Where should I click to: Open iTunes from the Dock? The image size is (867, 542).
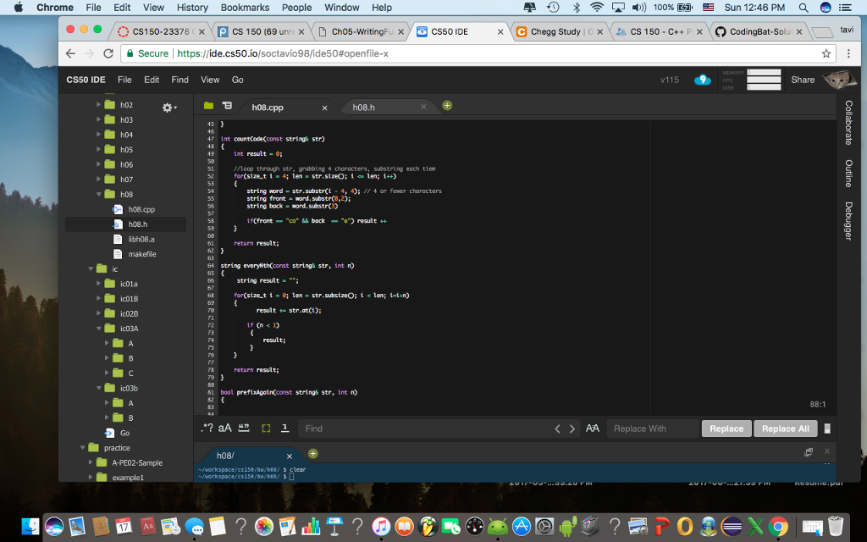coord(381,527)
